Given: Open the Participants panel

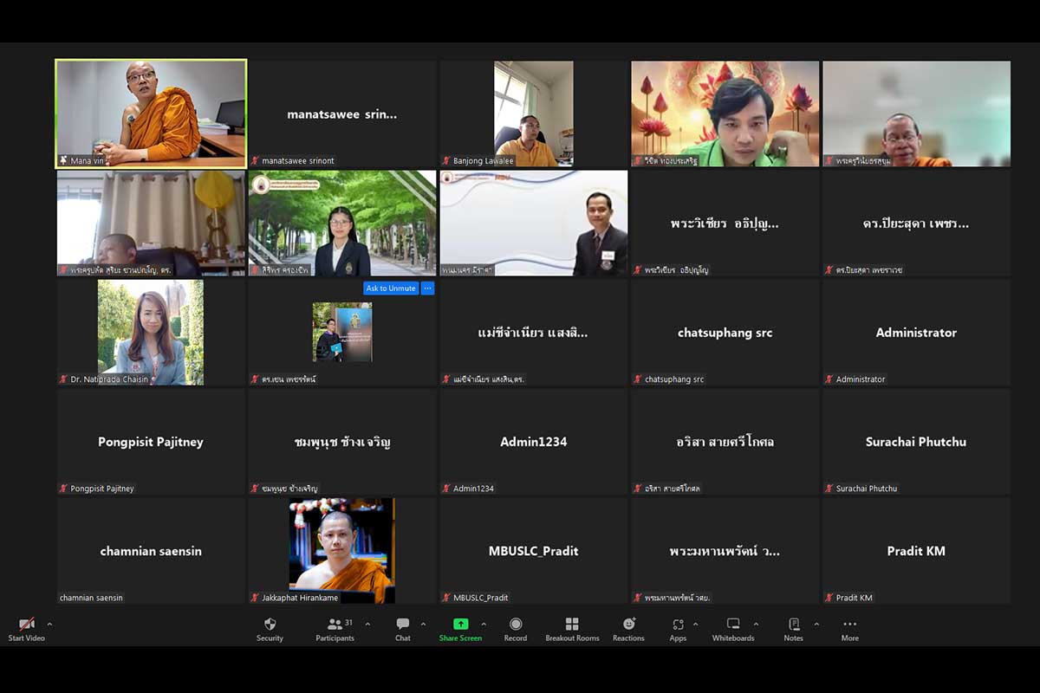Looking at the screenshot, I should coord(335,629).
